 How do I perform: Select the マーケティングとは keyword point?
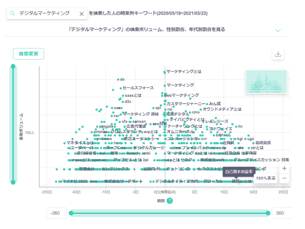click(164, 72)
